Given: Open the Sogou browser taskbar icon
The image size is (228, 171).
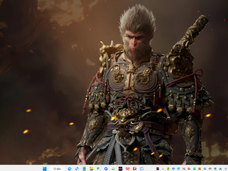Looking at the screenshot, I should click(x=77, y=169).
